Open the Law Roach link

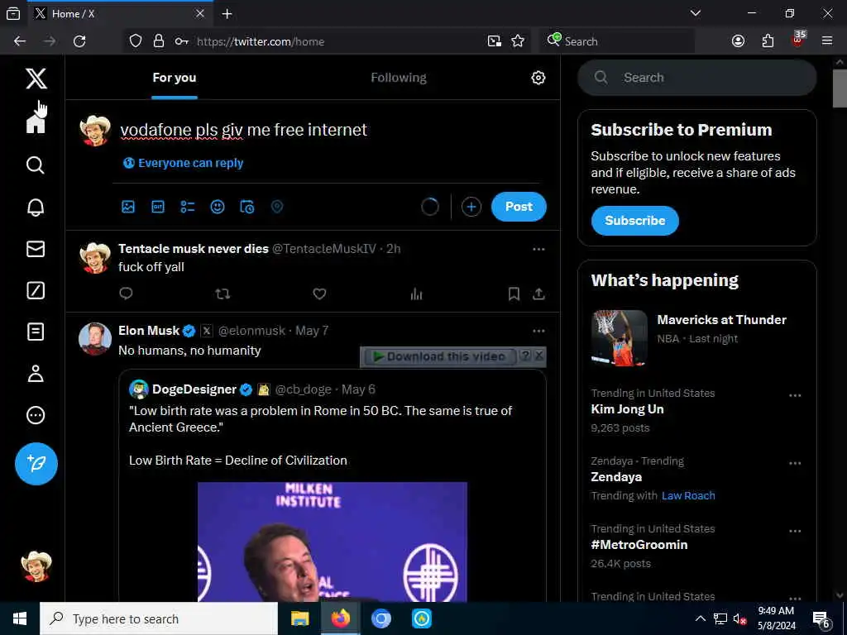coord(688,496)
